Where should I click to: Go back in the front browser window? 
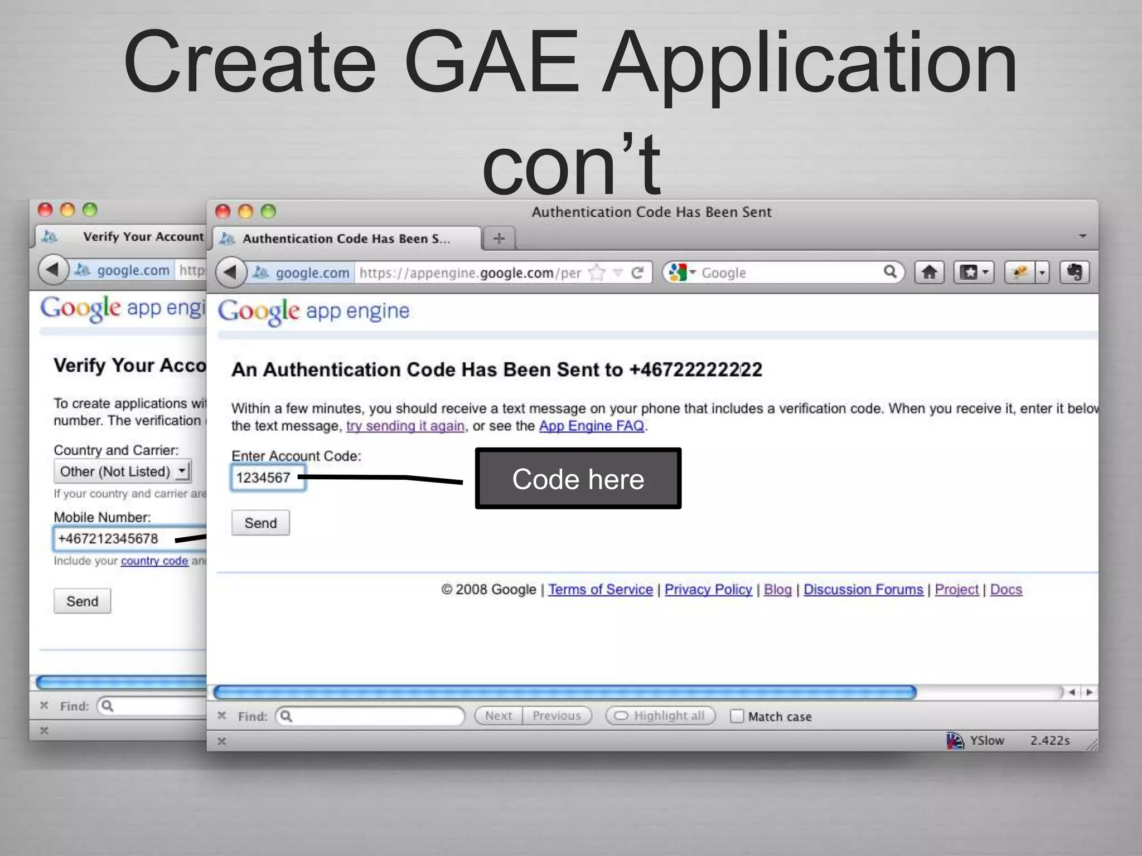(230, 273)
